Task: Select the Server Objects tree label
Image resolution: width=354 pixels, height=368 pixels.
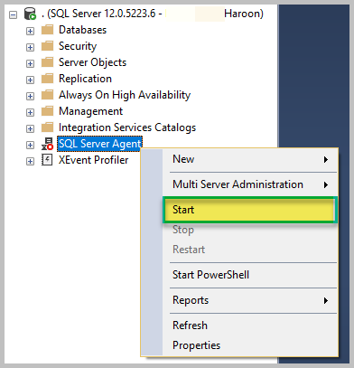Action: tap(92, 62)
